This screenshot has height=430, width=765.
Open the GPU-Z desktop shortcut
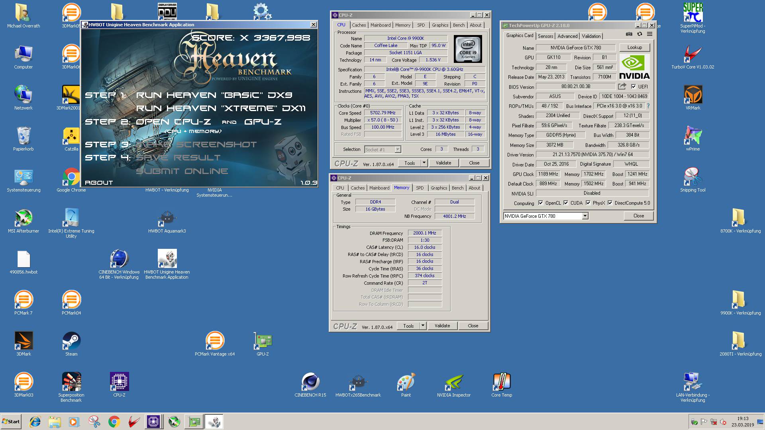coord(263,344)
